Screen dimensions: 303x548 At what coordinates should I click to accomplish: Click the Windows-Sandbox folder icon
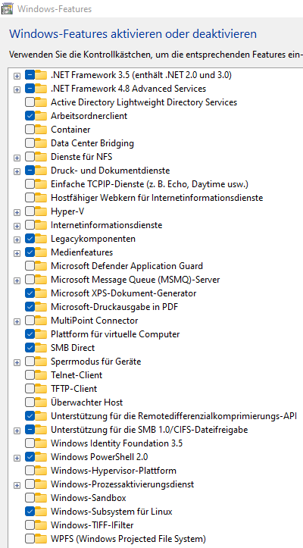[x=41, y=498]
